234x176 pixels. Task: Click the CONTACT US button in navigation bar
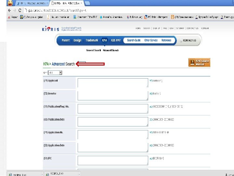click(188, 40)
